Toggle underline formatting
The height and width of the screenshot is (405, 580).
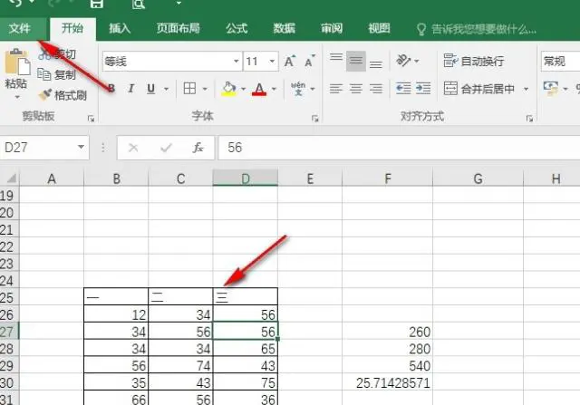coord(150,89)
